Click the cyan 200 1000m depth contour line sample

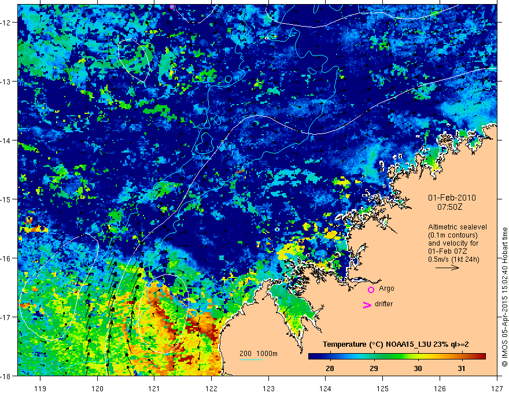(x=251, y=359)
